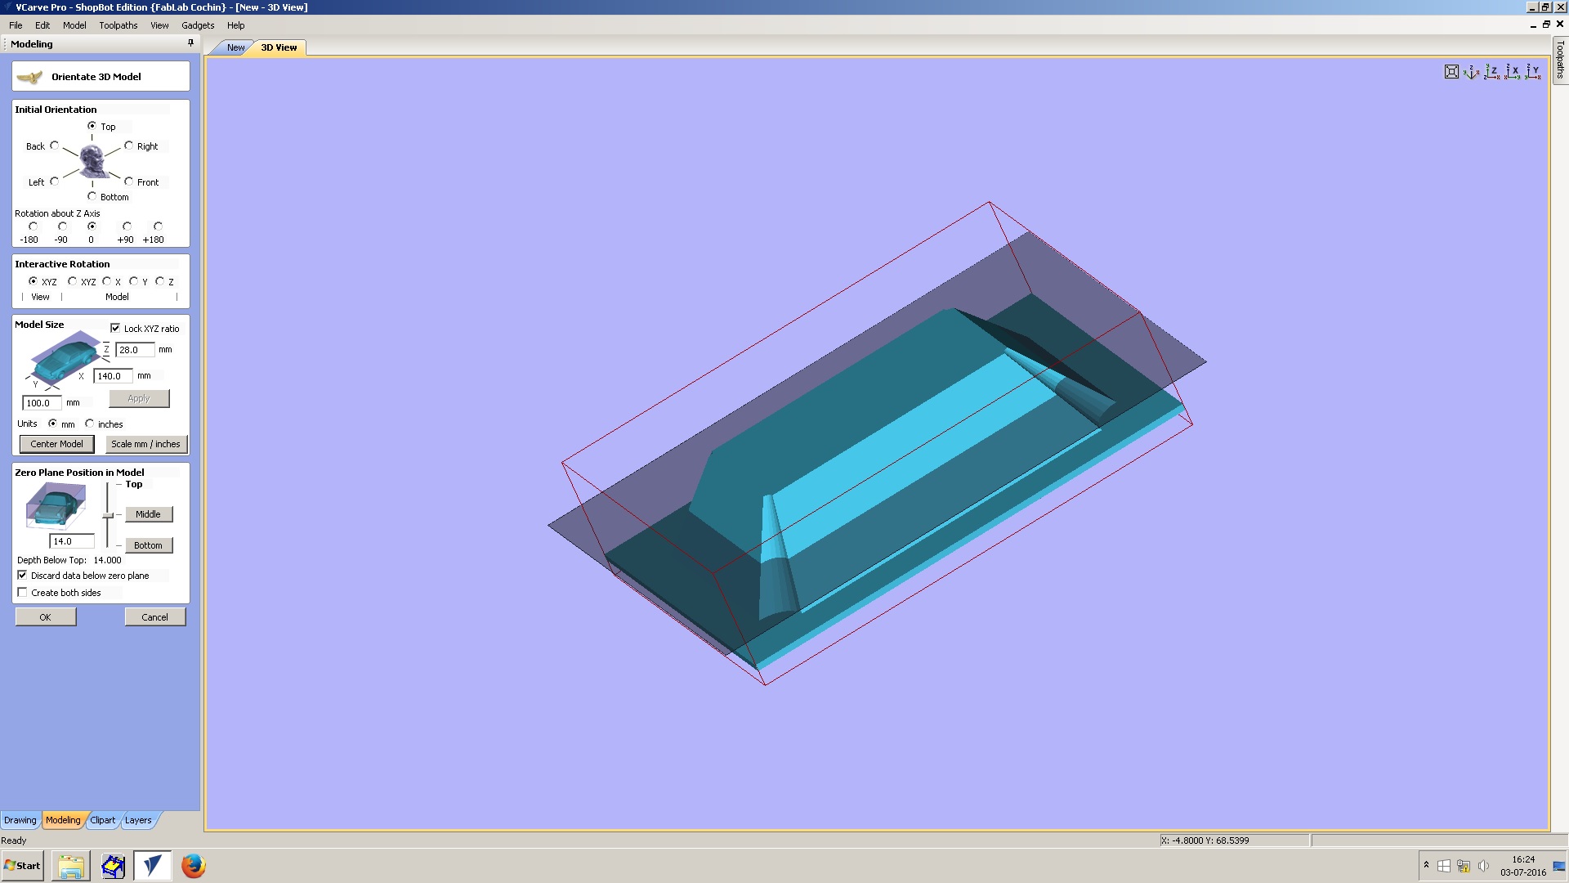Image resolution: width=1569 pixels, height=883 pixels.
Task: Uncheck Discard data below zero plane
Action: [x=22, y=576]
